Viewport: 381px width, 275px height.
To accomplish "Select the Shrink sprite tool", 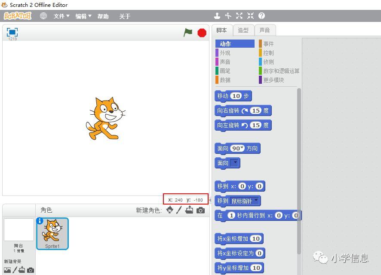I will (250, 16).
